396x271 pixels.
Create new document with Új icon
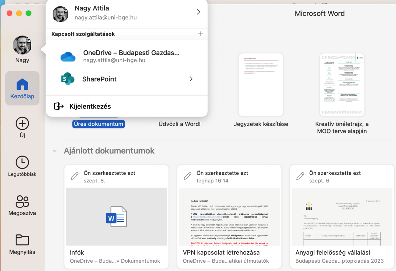point(22,123)
